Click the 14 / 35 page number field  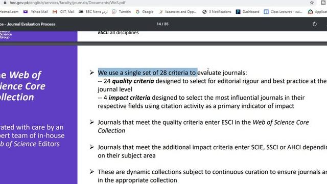(x=162, y=24)
